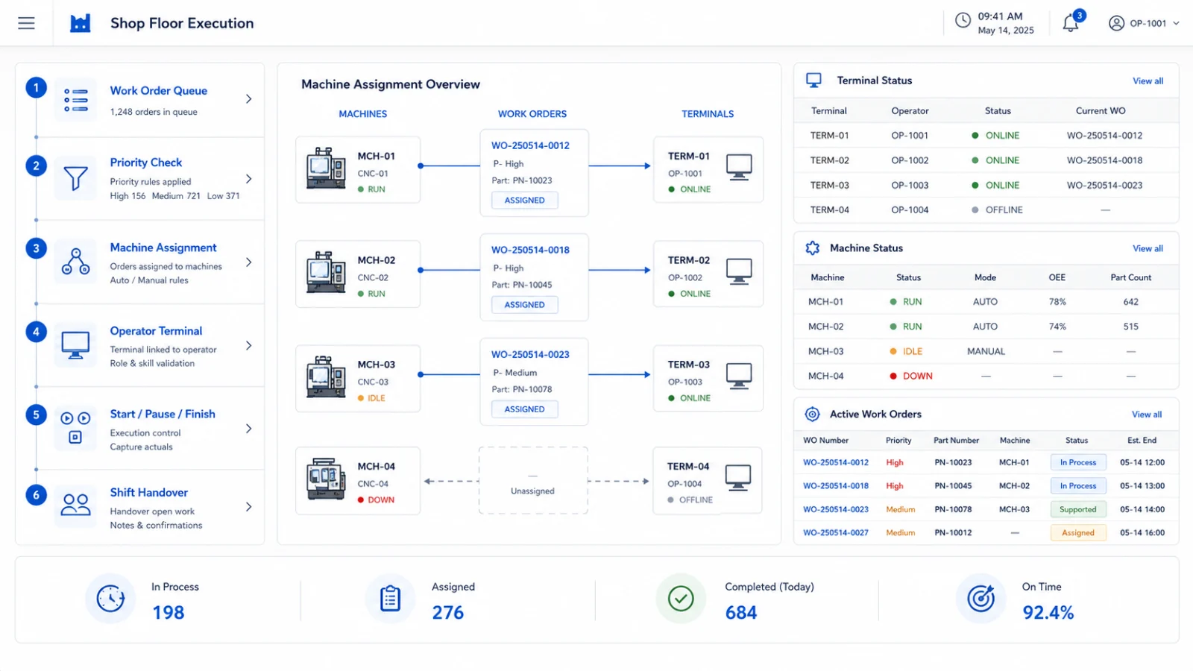Expand the Work Order Queue step chevron
The width and height of the screenshot is (1193, 671).
tap(249, 99)
